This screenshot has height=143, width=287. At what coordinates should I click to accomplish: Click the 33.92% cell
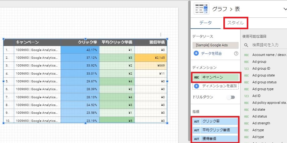coord(80,66)
